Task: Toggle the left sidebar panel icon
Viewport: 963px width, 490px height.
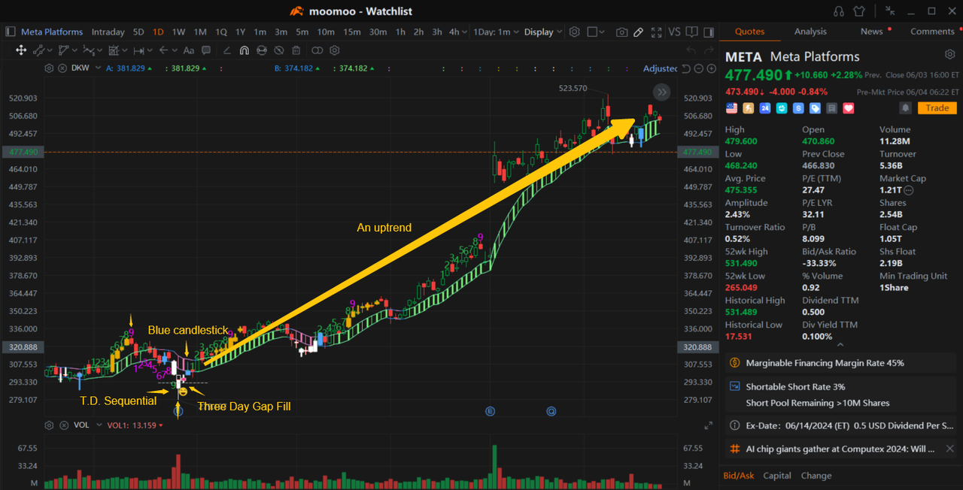Action: (x=11, y=32)
